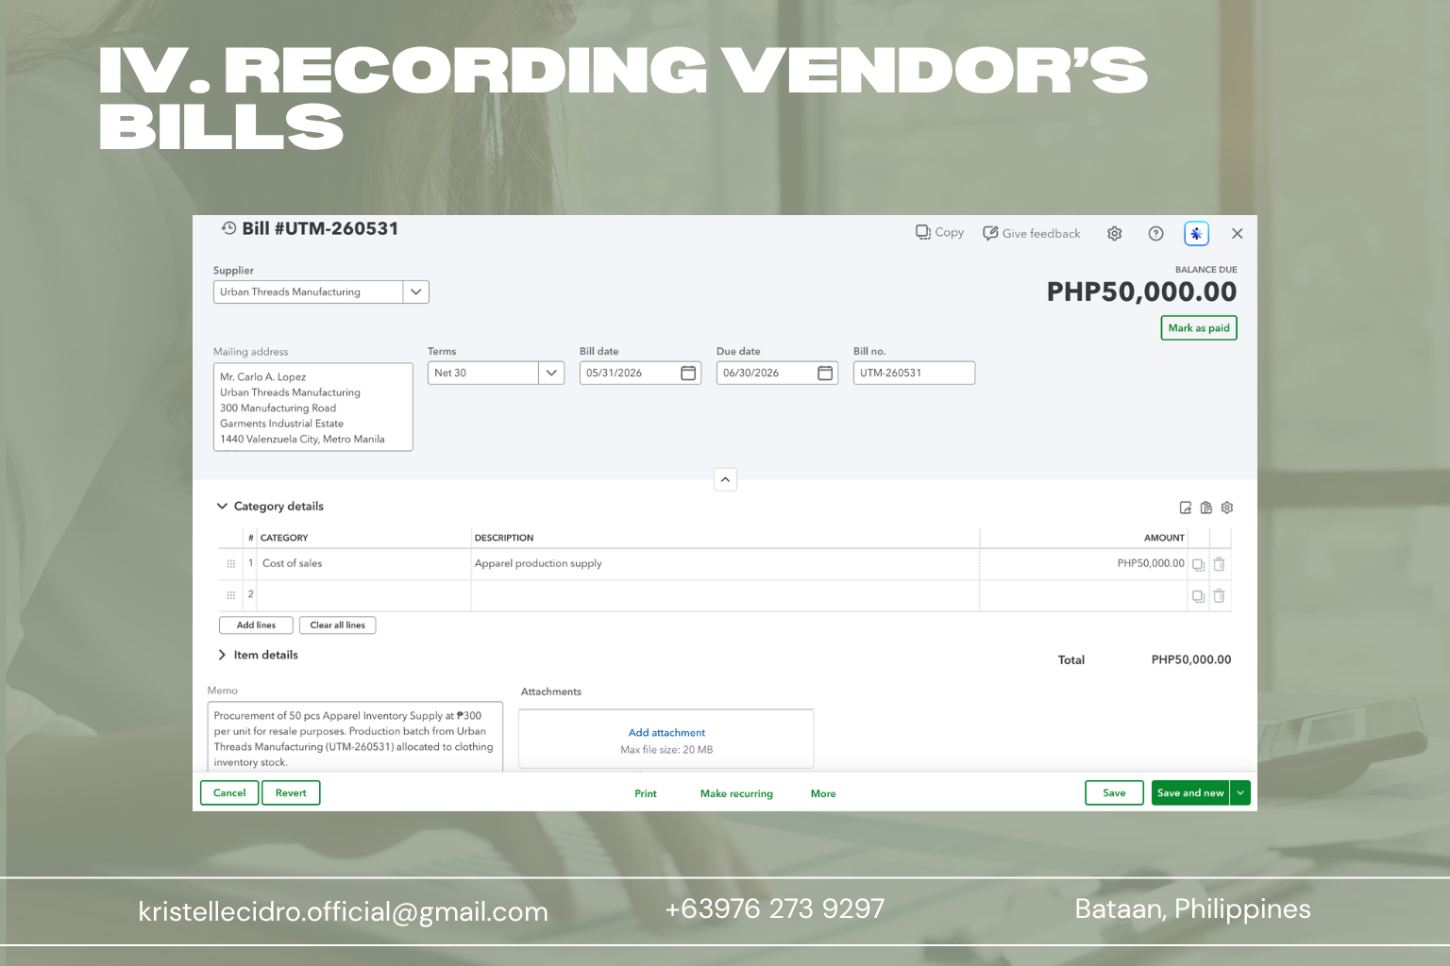Open the help question mark icon

coord(1155,234)
